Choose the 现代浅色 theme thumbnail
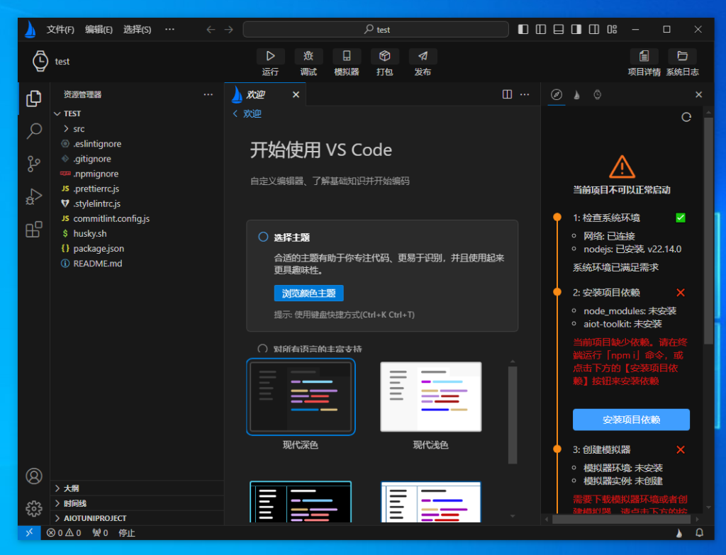This screenshot has width=726, height=555. pyautogui.click(x=431, y=397)
